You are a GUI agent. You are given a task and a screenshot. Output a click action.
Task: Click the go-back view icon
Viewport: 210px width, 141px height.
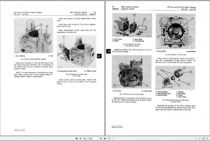tap(109, 139)
